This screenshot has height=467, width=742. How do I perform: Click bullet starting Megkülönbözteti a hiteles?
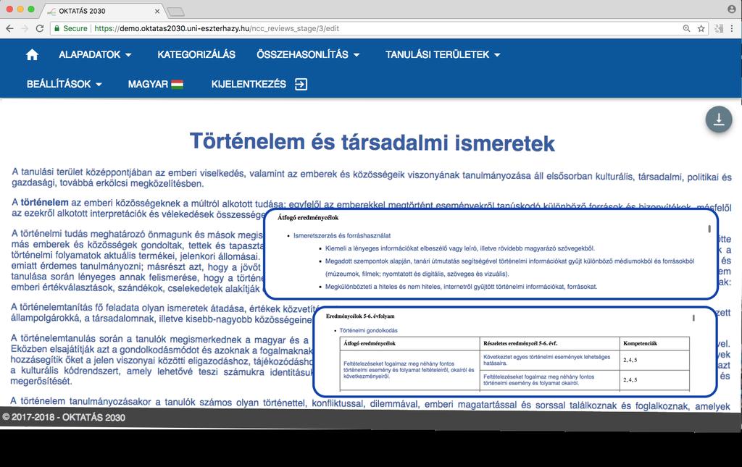461,287
